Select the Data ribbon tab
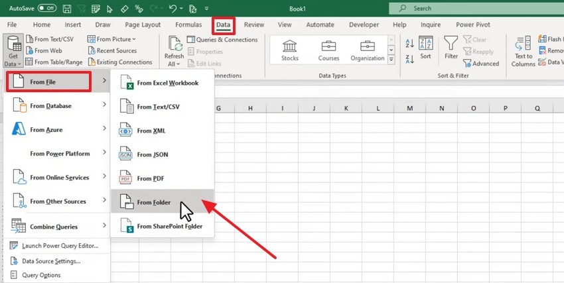 223,25
